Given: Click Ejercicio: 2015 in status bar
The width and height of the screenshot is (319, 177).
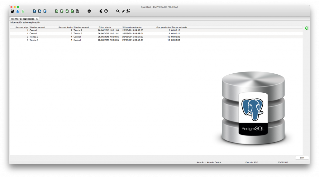Looking at the screenshot, I should click(x=252, y=162).
